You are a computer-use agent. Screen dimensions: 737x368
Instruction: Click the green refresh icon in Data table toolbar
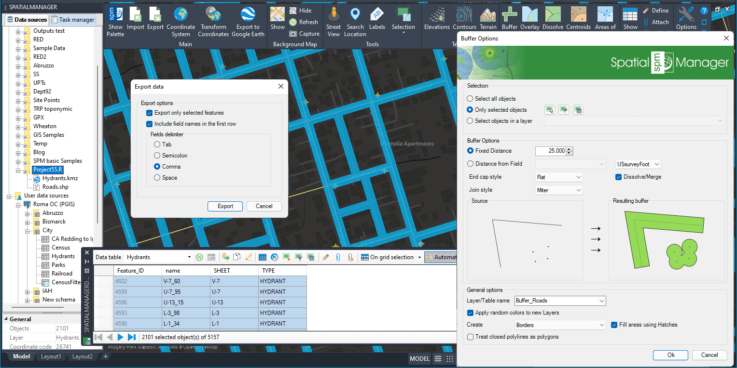pyautogui.click(x=199, y=257)
